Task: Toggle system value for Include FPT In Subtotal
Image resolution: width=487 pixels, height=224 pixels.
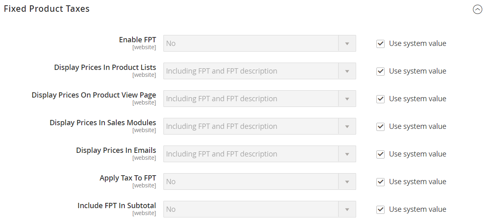Action: click(x=380, y=210)
